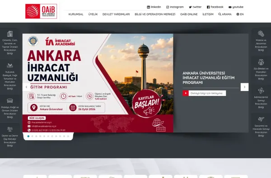Image resolution: width=271 pixels, height=178 pixels.
Task: Open the KURUMSAL menu
Action: [x=76, y=14]
